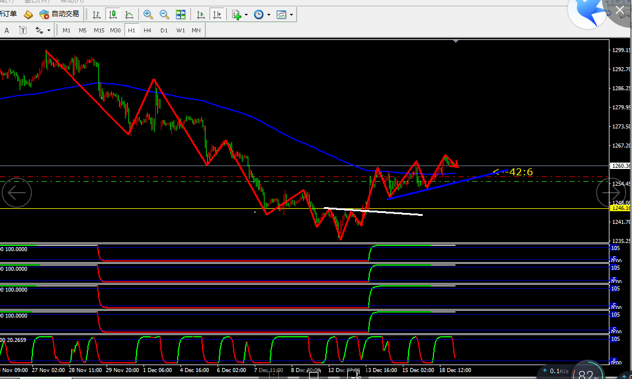Viewport: 632px width, 379px height.
Task: Zoom in on the chart
Action: 148,14
